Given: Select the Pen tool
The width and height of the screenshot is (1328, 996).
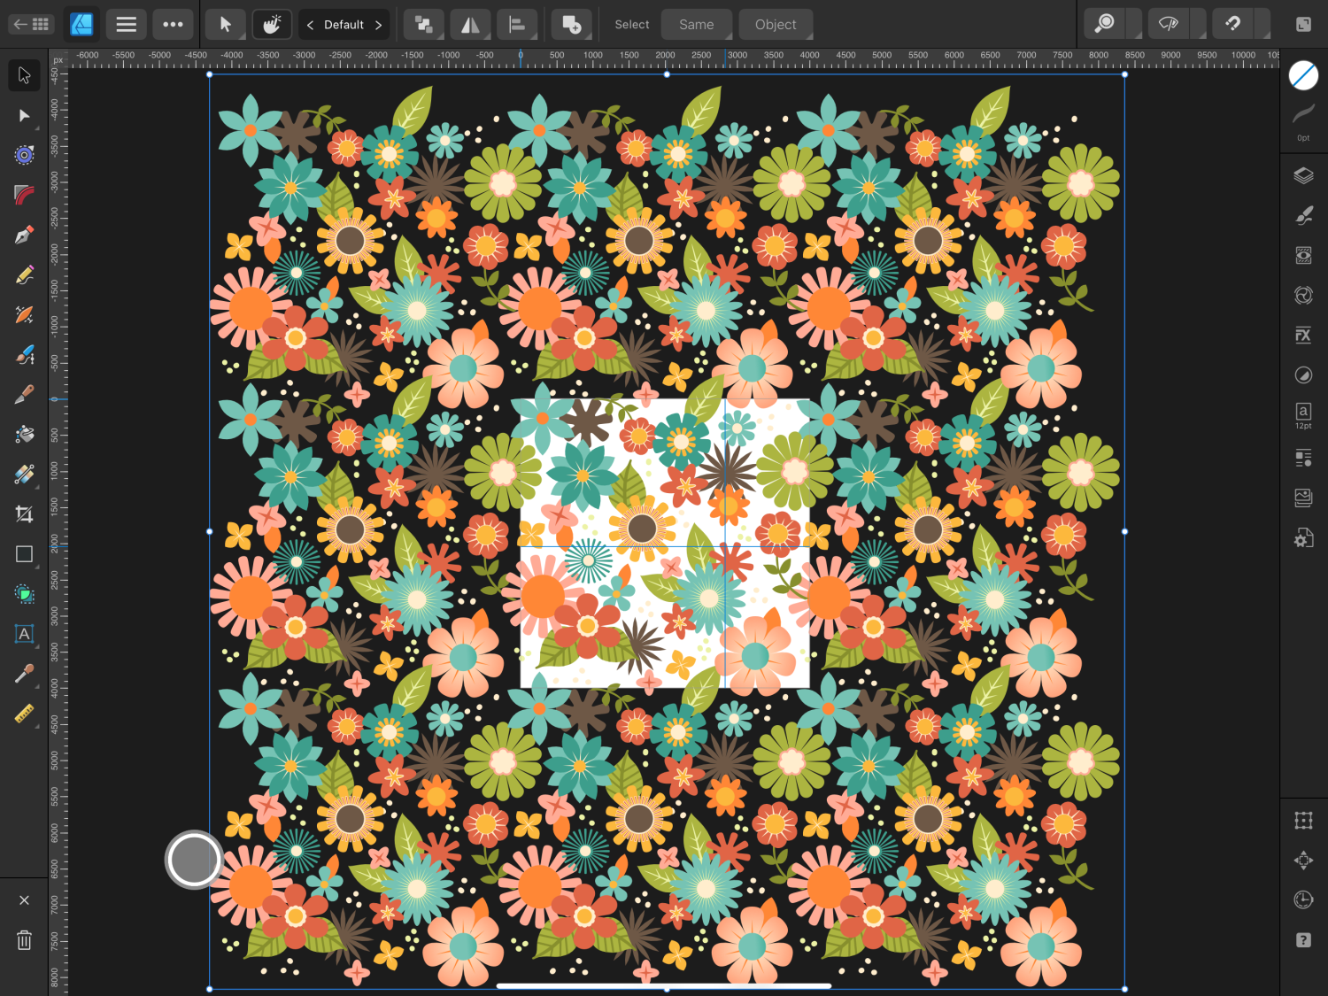Looking at the screenshot, I should [x=24, y=235].
